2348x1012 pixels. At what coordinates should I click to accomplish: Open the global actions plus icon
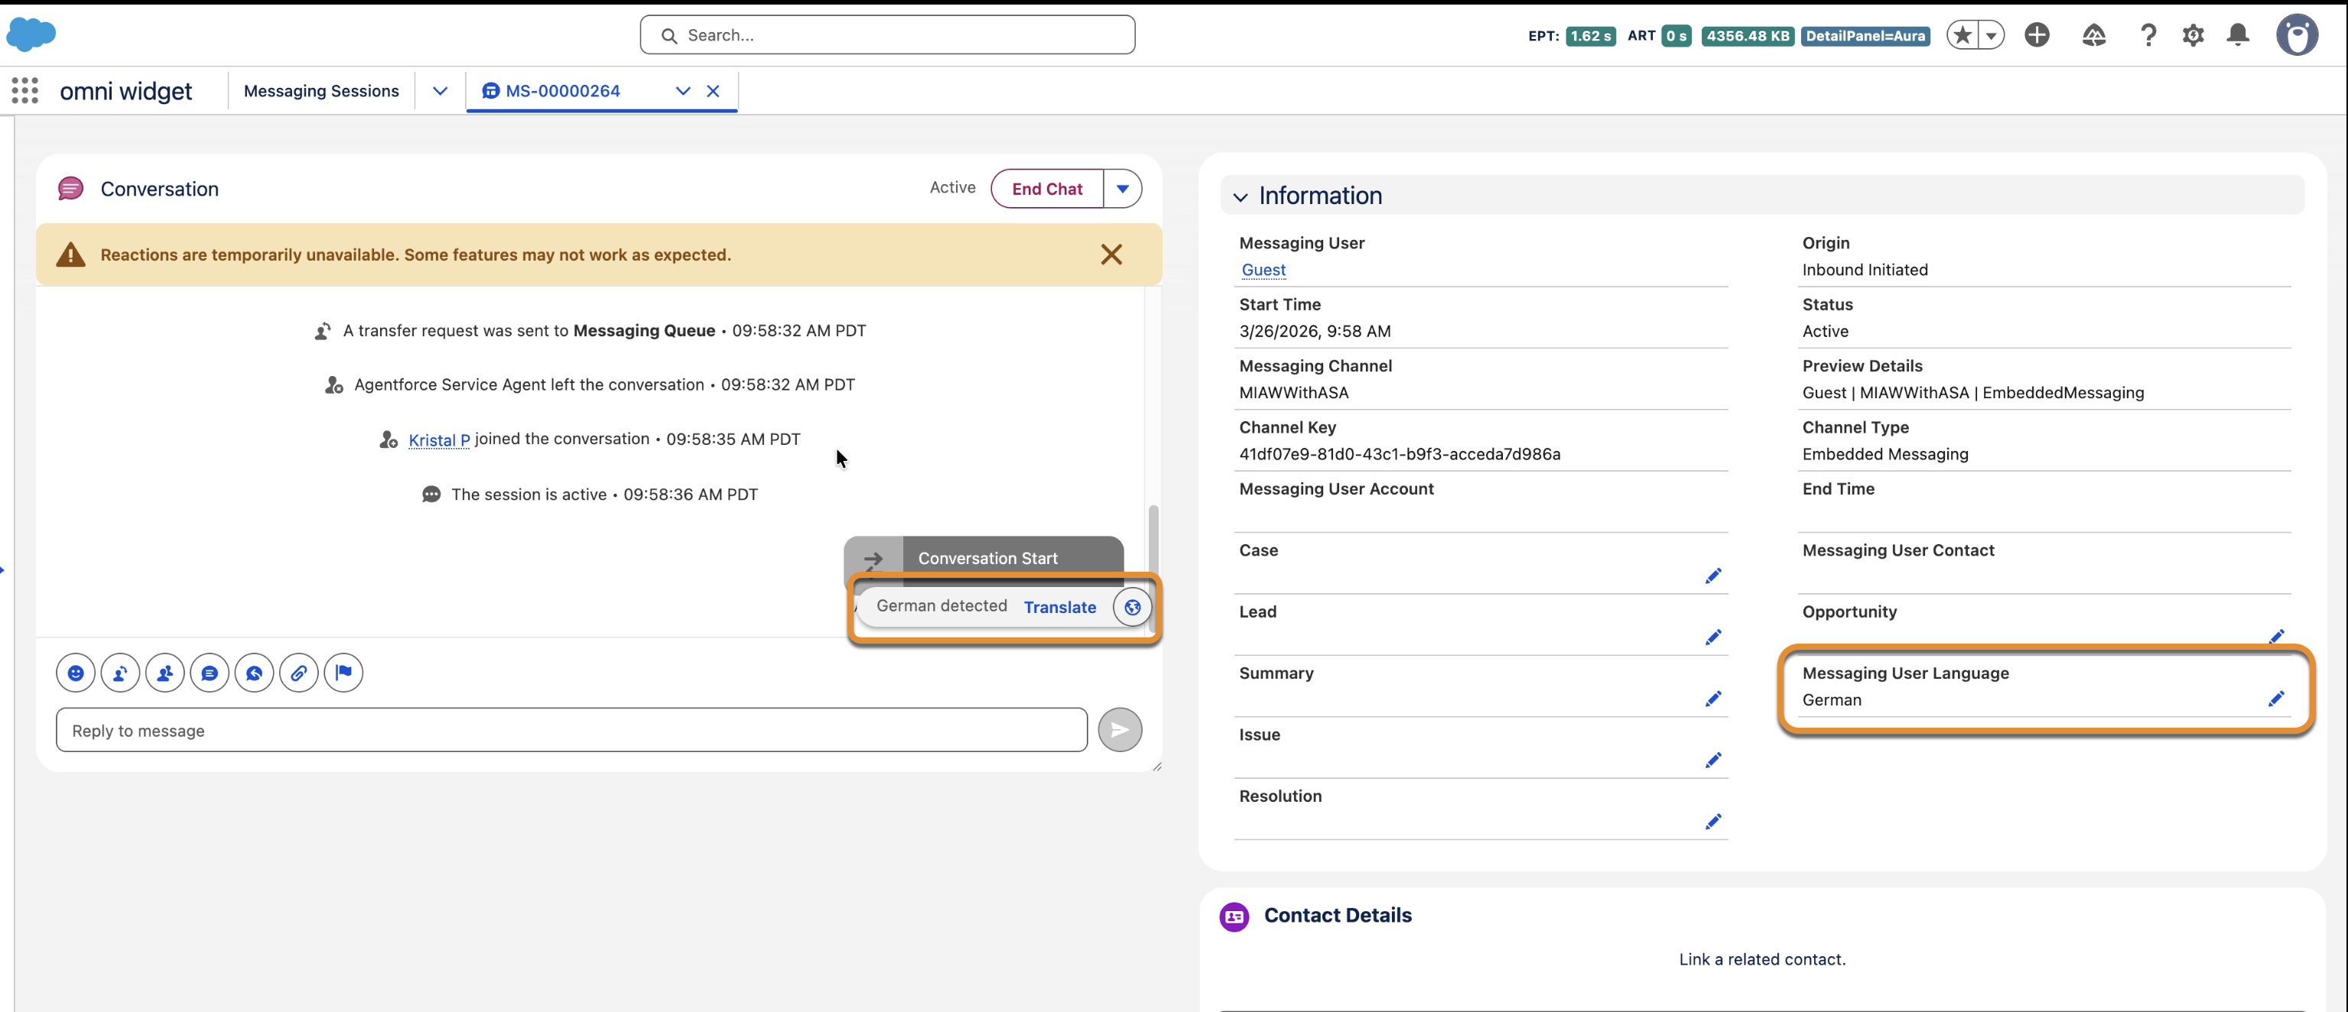tap(2037, 34)
